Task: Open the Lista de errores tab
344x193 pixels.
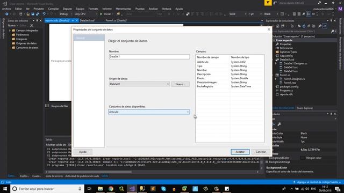Action: click(54, 176)
